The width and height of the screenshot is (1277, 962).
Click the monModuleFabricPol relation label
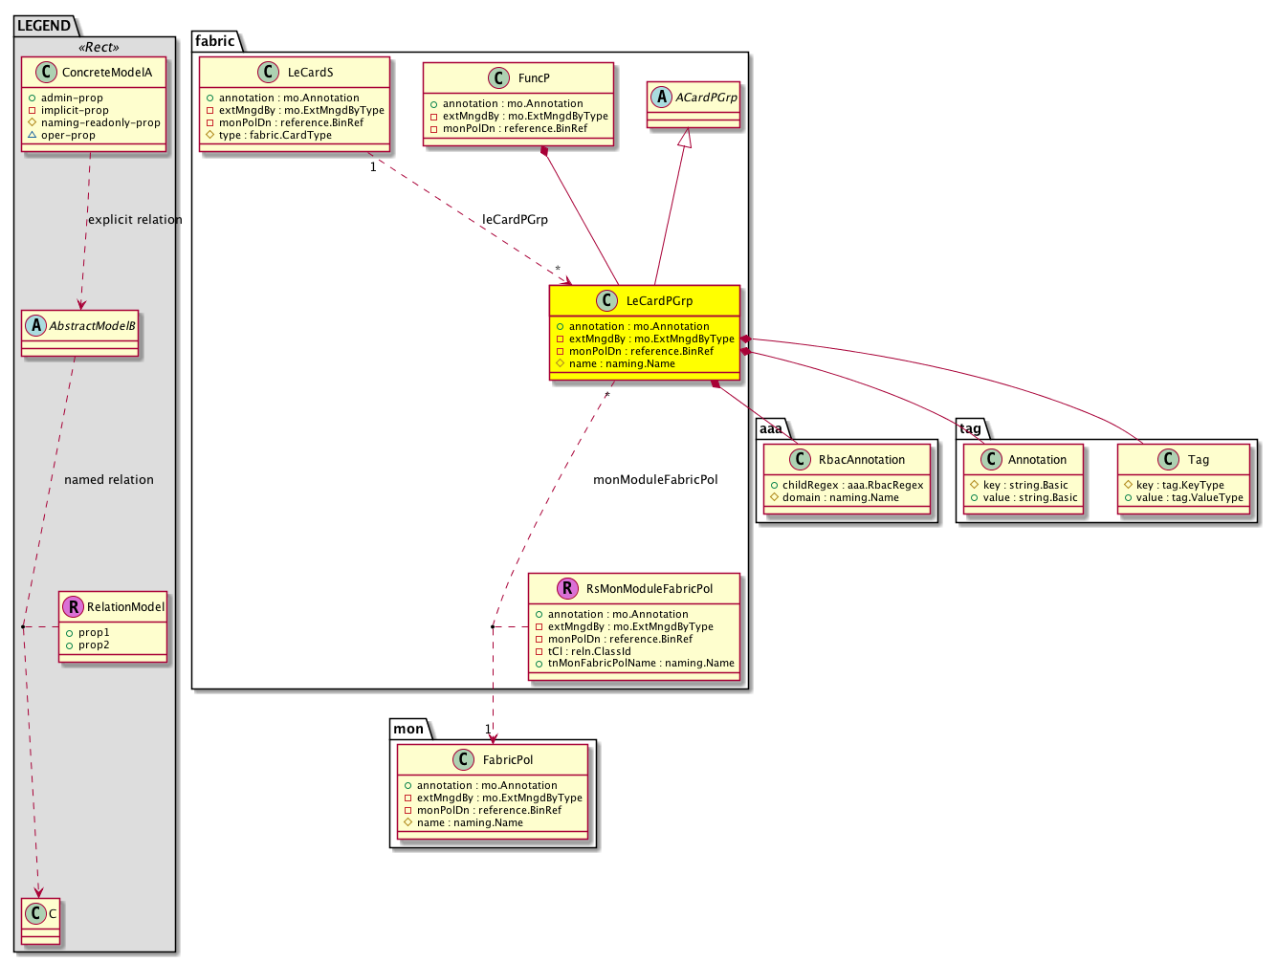[x=655, y=480]
